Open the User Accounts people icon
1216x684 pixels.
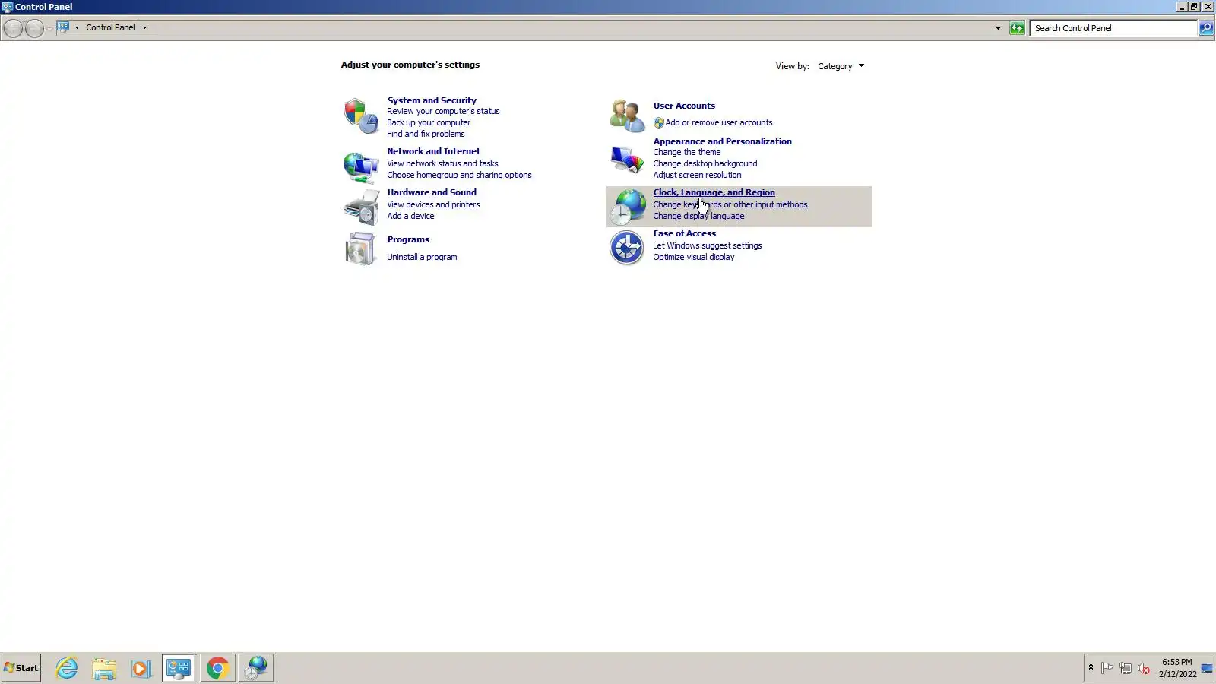[x=627, y=116]
